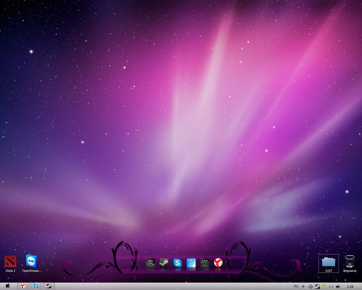Open Steam from the system tray
This screenshot has width=362, height=290.
pyautogui.click(x=317, y=286)
